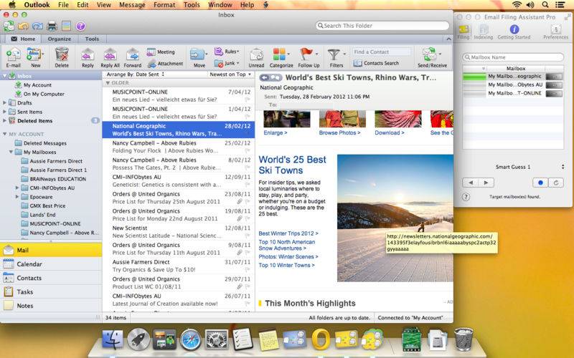Mark message as Unread
This screenshot has width=574, height=358.
pyautogui.click(x=256, y=58)
